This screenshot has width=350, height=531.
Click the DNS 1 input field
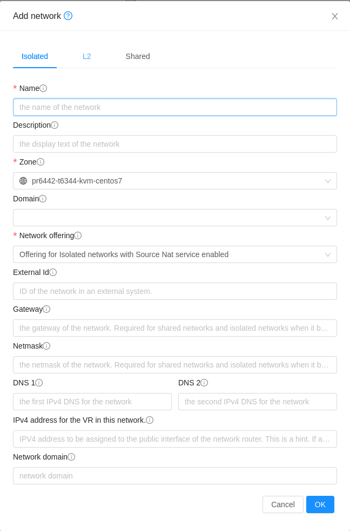click(92, 401)
